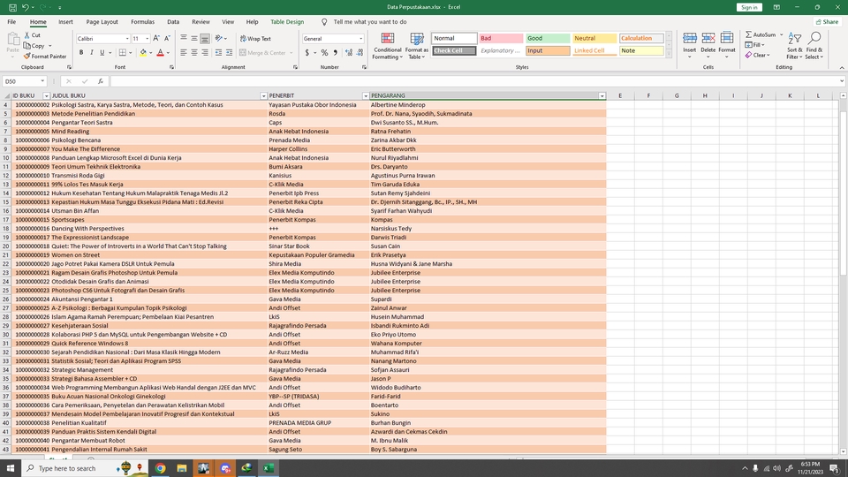Open the Font name combo box
This screenshot has height=477, width=848.
pos(102,39)
